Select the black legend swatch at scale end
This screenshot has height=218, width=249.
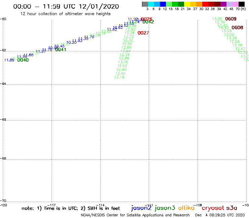[x=241, y=4]
